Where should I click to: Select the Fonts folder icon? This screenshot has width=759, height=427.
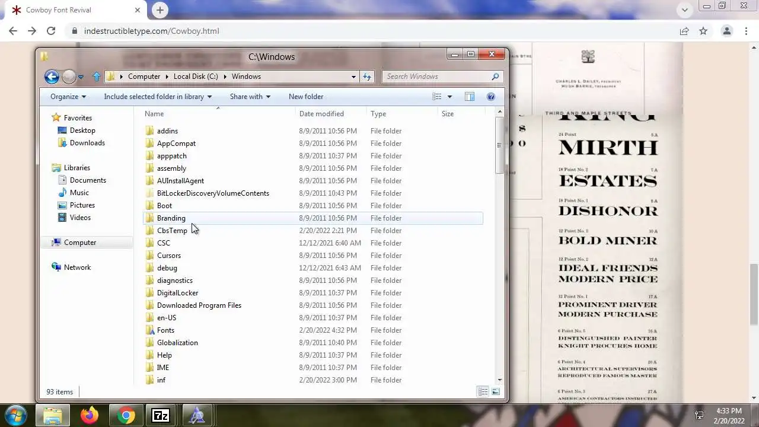[149, 330]
